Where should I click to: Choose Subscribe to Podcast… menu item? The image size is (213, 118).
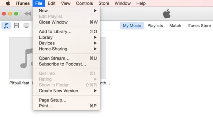(x=67, y=64)
